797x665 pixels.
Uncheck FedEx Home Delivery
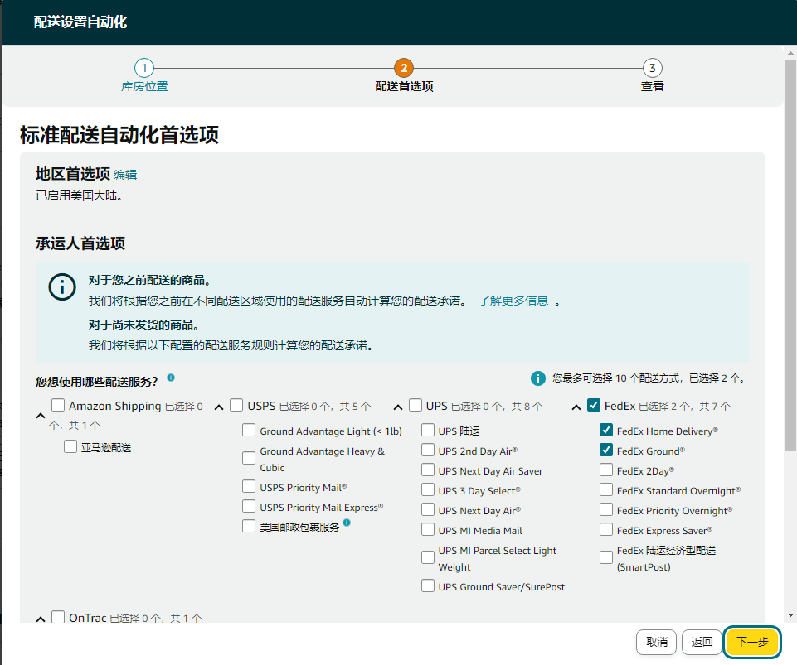[606, 430]
